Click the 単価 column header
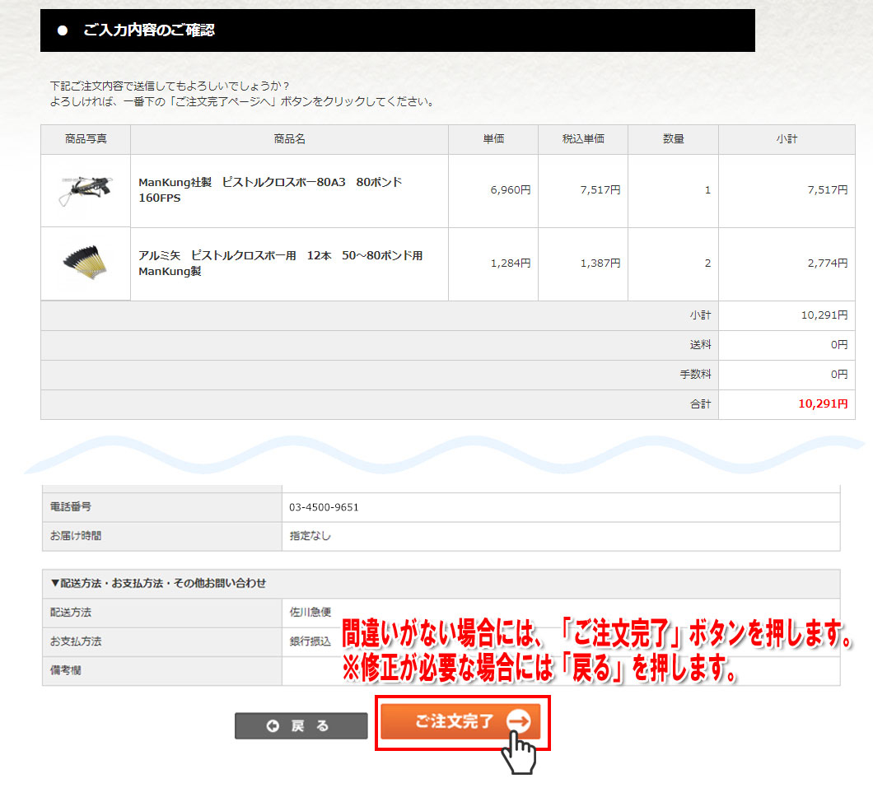 tap(493, 139)
